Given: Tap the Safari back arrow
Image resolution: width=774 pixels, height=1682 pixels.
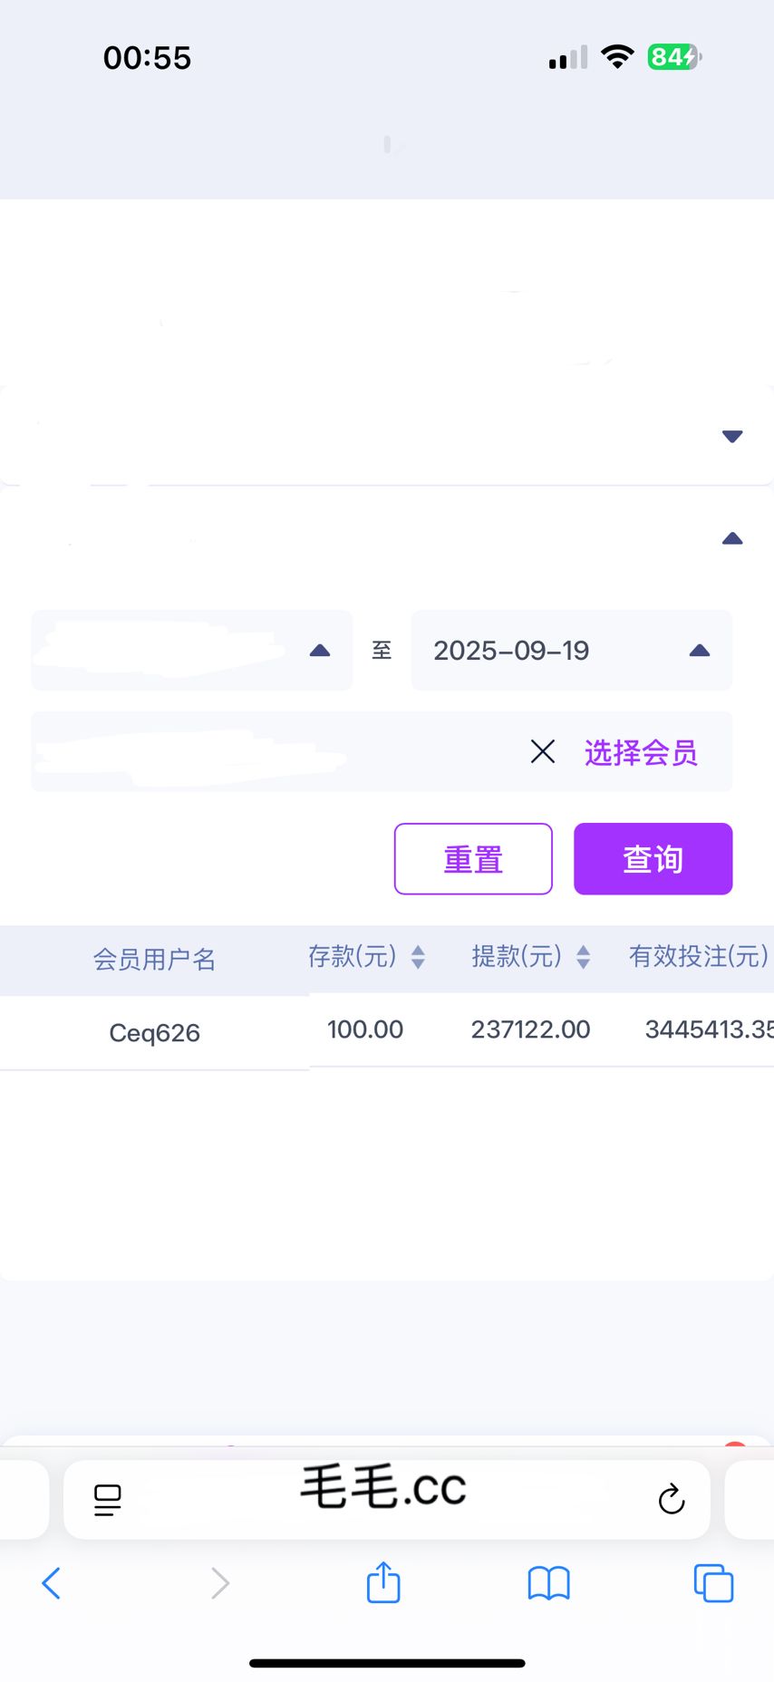Looking at the screenshot, I should click(52, 1583).
